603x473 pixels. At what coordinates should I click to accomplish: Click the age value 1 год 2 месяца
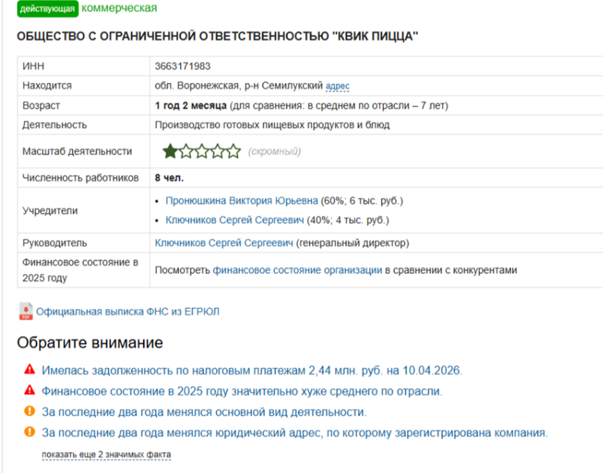tap(191, 106)
